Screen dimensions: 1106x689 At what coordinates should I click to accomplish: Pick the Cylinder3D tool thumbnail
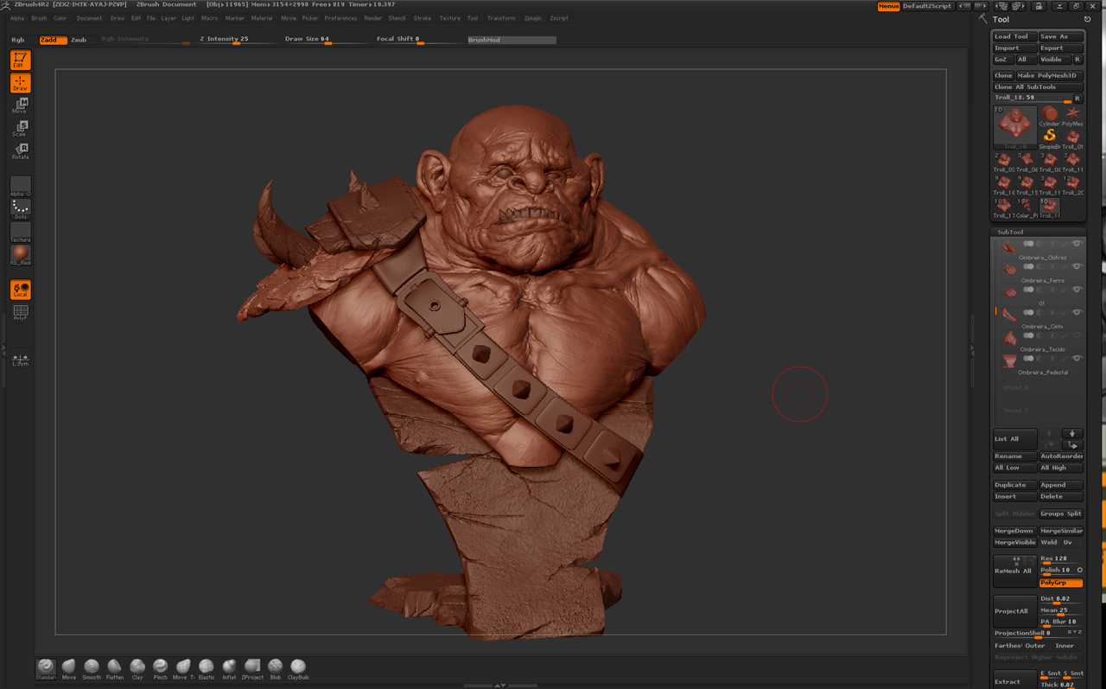click(1050, 117)
